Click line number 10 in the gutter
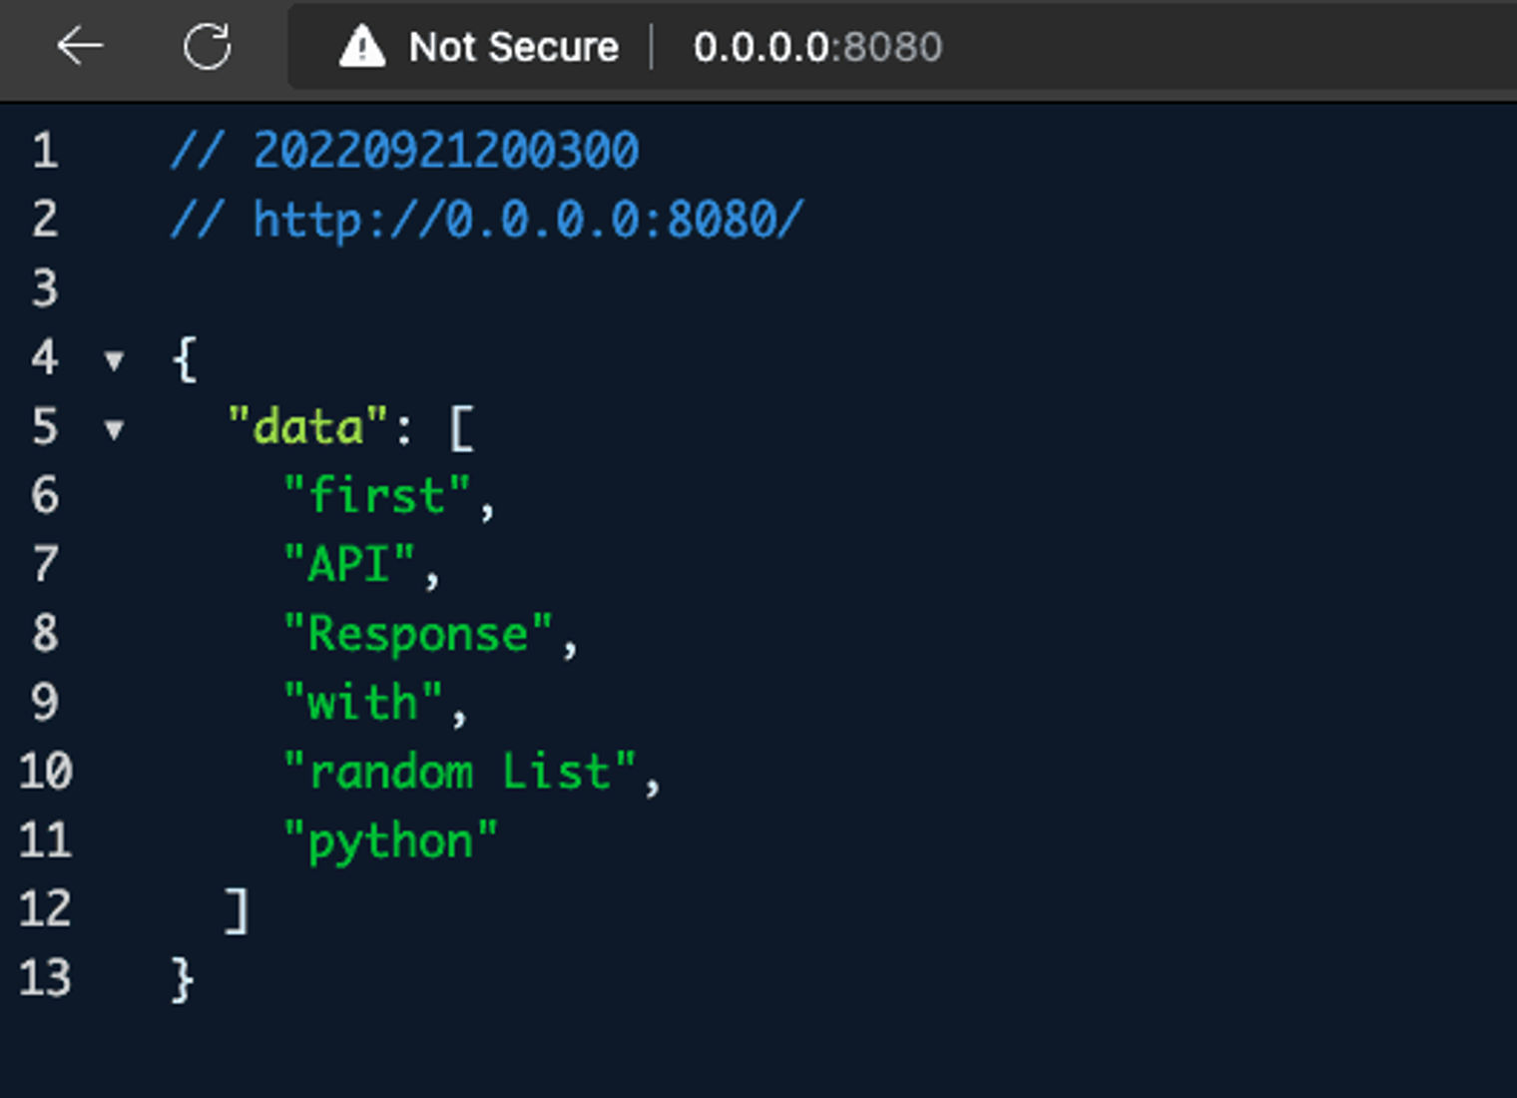This screenshot has height=1098, width=1517. [x=45, y=772]
